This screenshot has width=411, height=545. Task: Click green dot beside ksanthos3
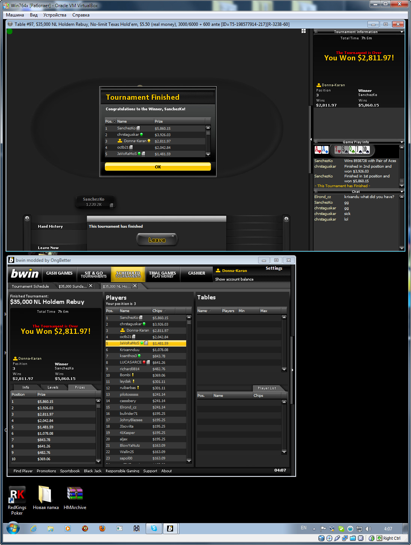click(139, 356)
